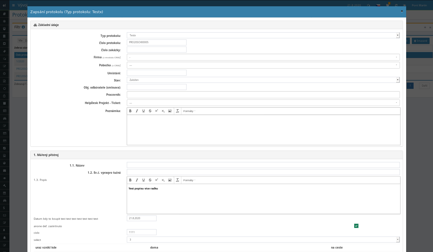
Task: Click the Číslo zakázky input field
Action: tap(157, 50)
